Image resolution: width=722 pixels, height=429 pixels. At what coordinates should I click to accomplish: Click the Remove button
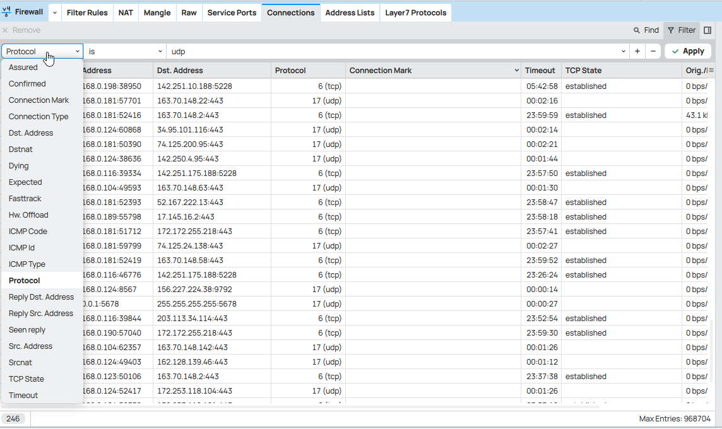point(21,30)
